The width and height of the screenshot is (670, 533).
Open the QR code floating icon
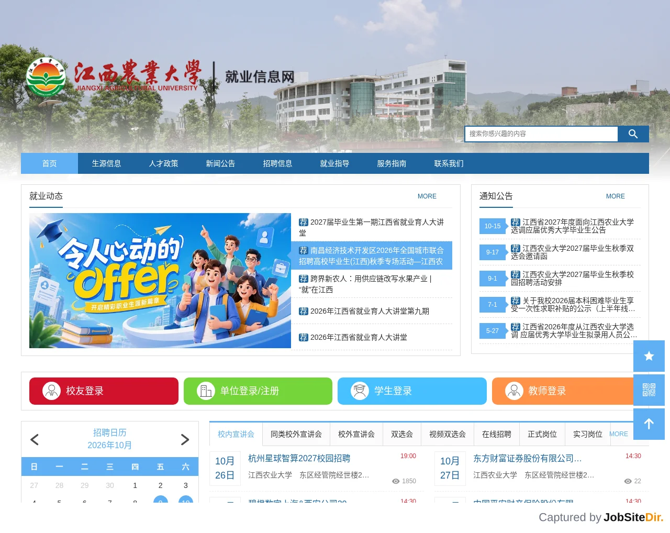[649, 390]
